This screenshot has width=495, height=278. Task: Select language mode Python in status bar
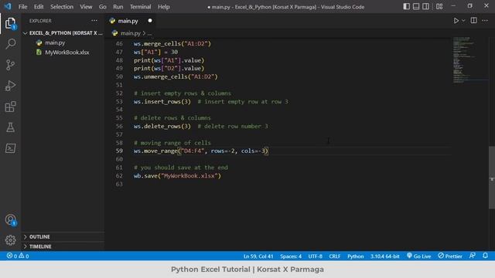click(356, 256)
